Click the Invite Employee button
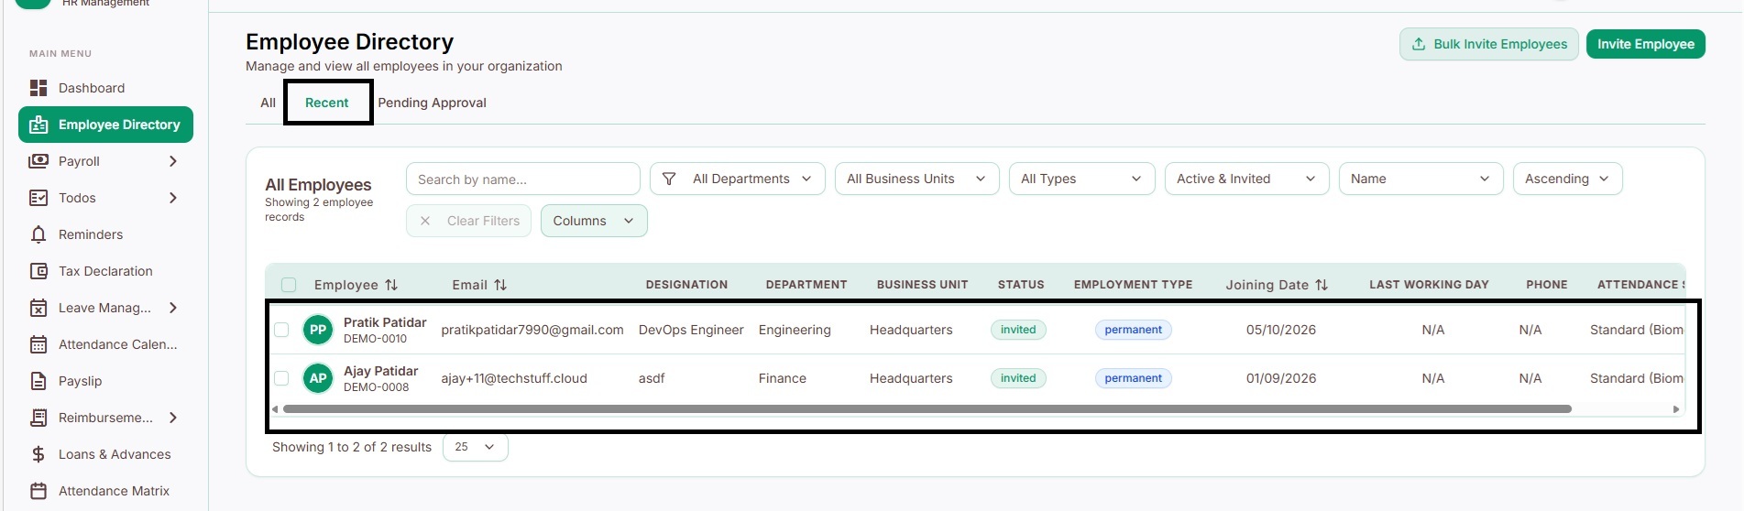1744x511 pixels. coord(1646,44)
